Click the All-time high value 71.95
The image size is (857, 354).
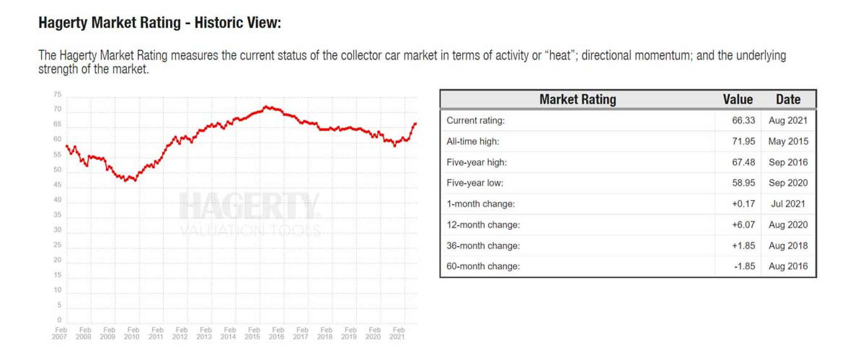tap(743, 141)
